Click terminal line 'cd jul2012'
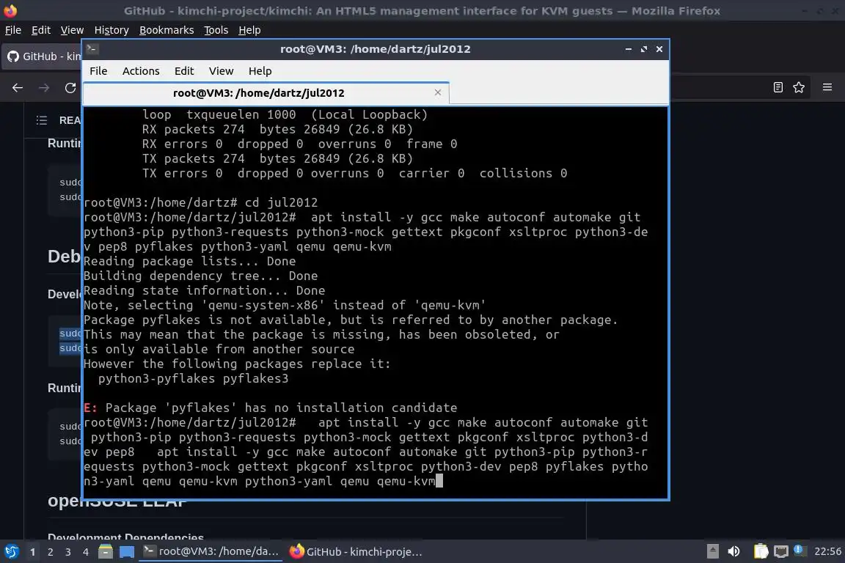845x563 pixels. (x=282, y=202)
